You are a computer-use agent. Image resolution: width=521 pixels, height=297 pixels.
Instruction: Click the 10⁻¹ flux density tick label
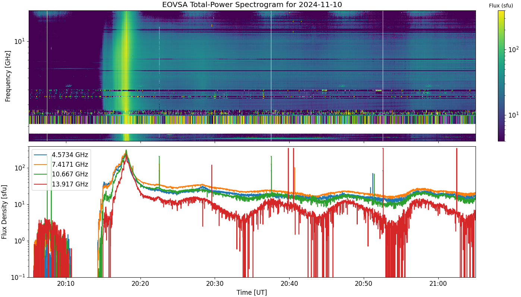19,277
